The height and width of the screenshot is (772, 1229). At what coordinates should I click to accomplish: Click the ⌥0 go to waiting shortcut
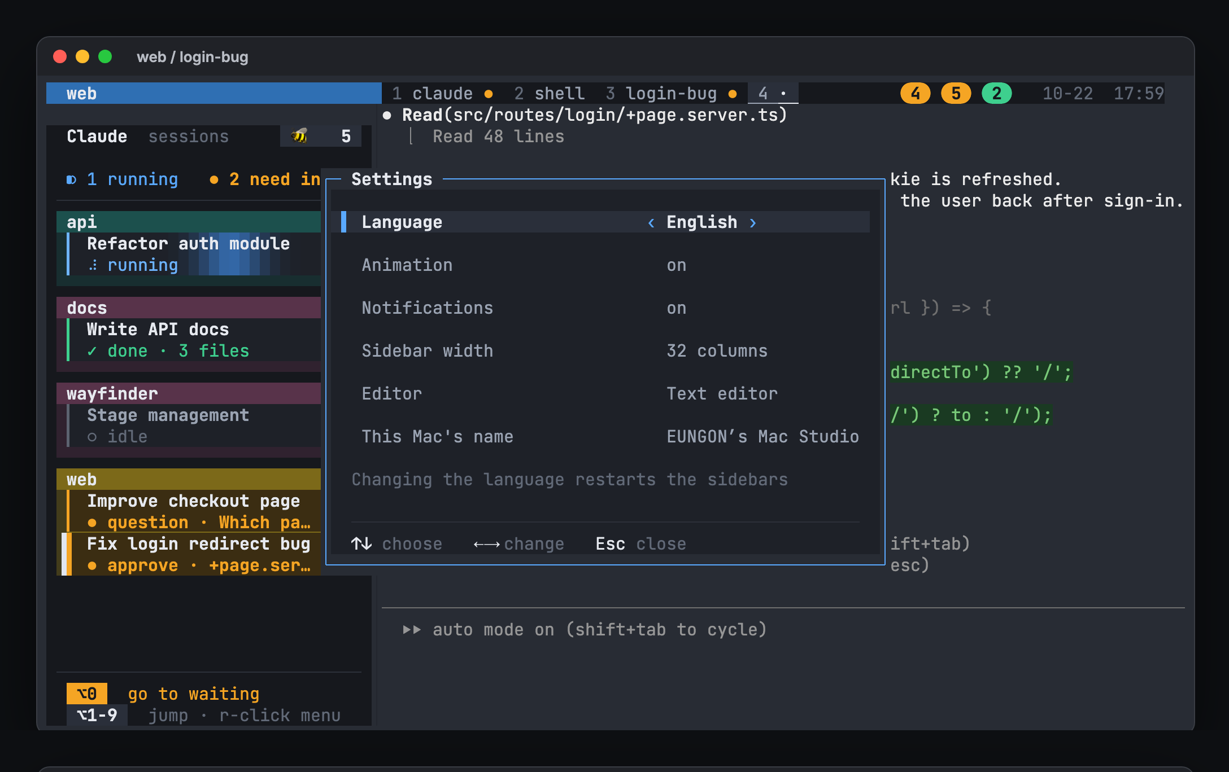pos(163,694)
